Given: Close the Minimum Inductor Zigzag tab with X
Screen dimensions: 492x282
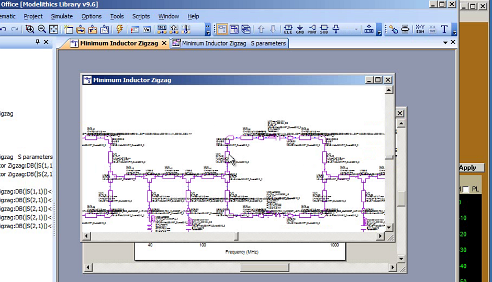Looking at the screenshot, I should (164, 43).
